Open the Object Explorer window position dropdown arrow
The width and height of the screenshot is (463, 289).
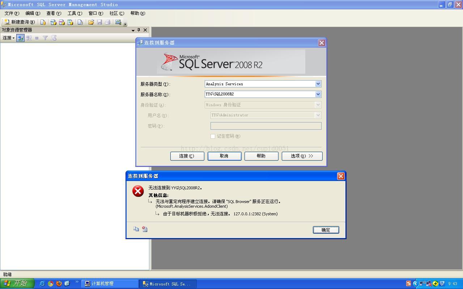point(133,30)
